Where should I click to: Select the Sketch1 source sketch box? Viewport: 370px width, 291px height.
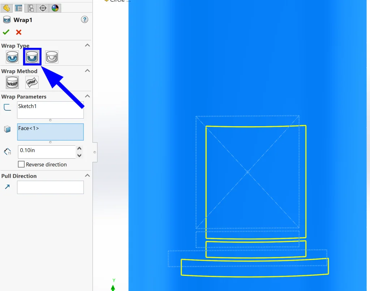[x=50, y=110]
